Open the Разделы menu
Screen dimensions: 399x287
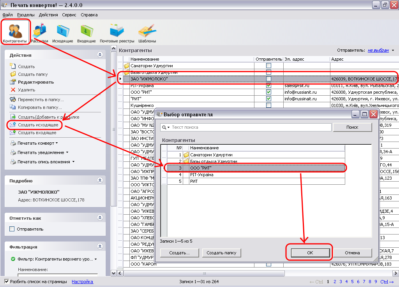(26, 15)
